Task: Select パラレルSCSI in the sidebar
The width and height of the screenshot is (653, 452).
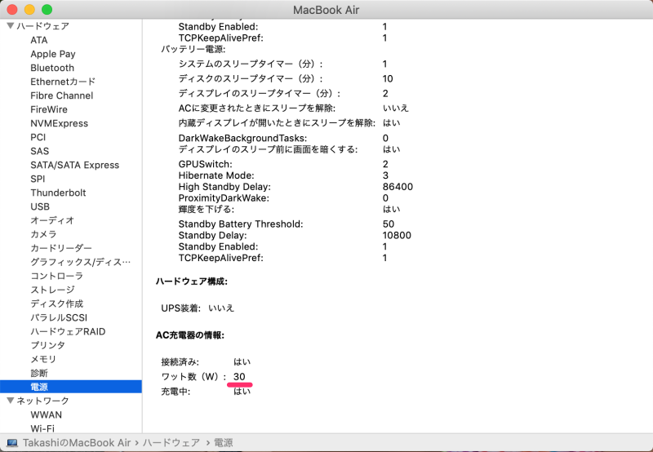Action: 59,317
